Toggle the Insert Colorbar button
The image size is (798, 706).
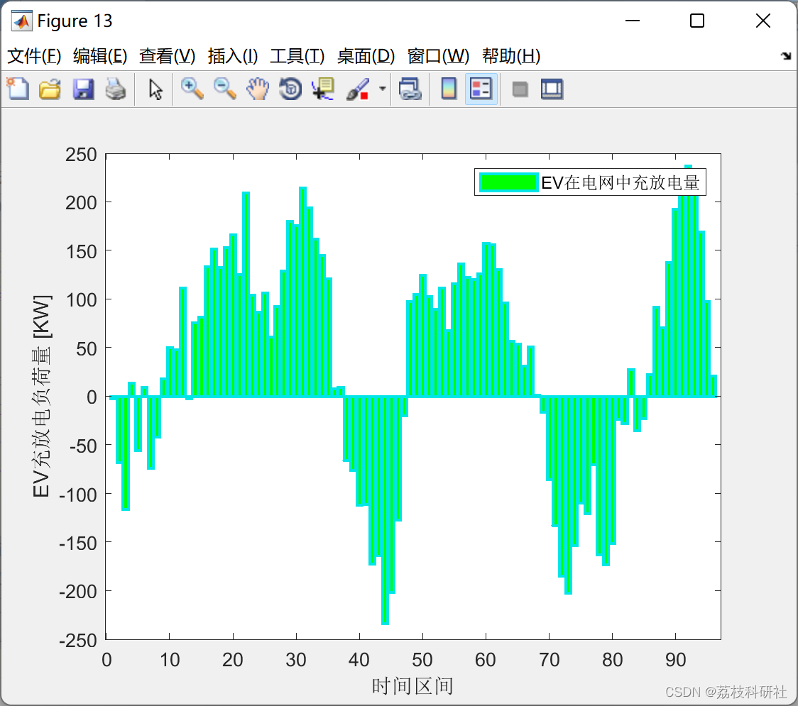point(449,89)
